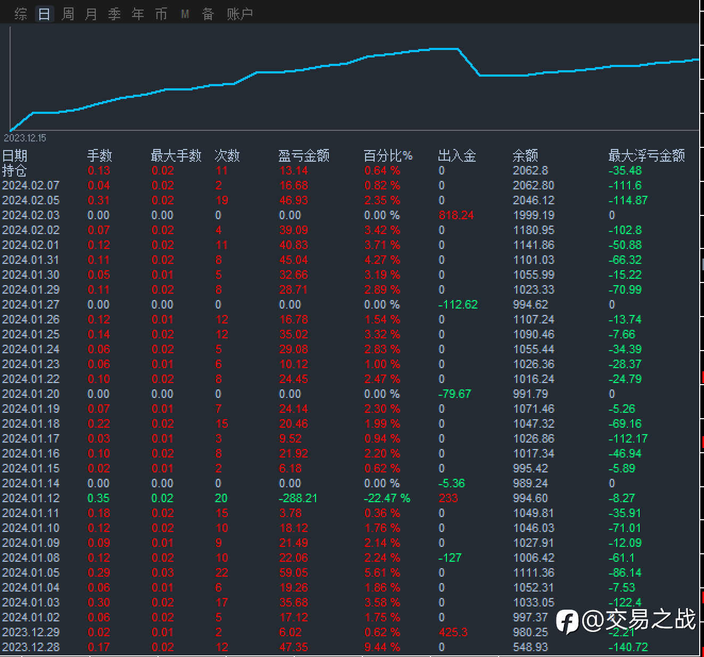Viewport: 704px width, 657px height.
Task: Click balance 1023.33 in the 2024.01.29 row
Action: 534,289
